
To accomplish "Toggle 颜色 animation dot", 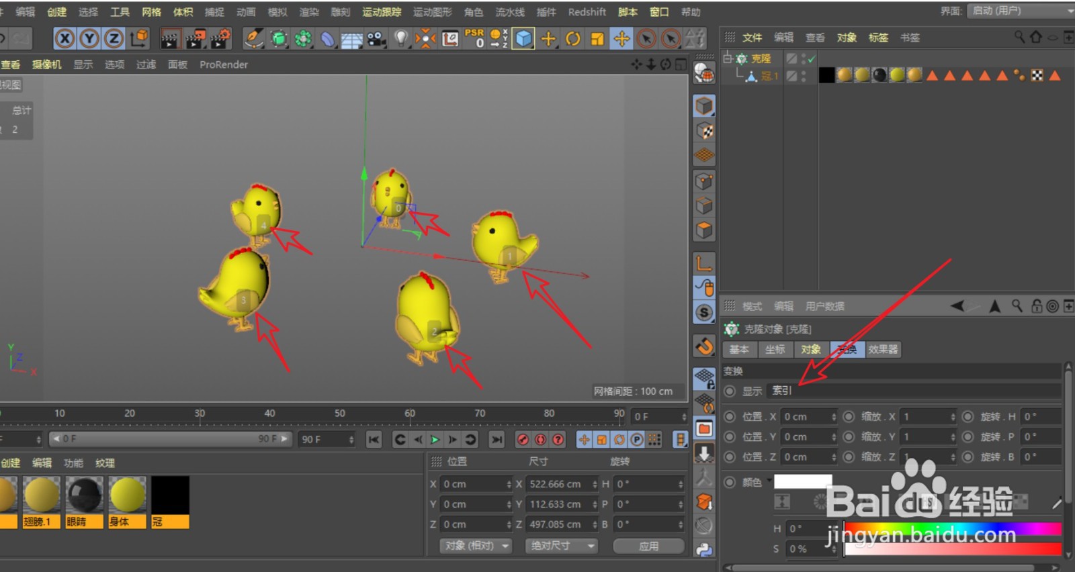I will (730, 482).
